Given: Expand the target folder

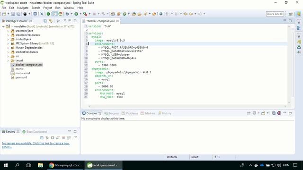Looking at the screenshot, I should (8, 60).
